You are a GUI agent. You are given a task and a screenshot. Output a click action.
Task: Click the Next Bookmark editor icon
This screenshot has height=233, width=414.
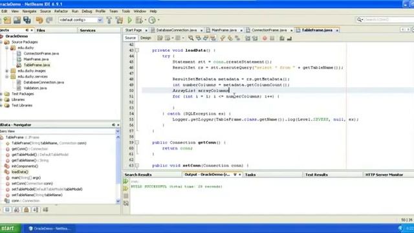point(230,38)
